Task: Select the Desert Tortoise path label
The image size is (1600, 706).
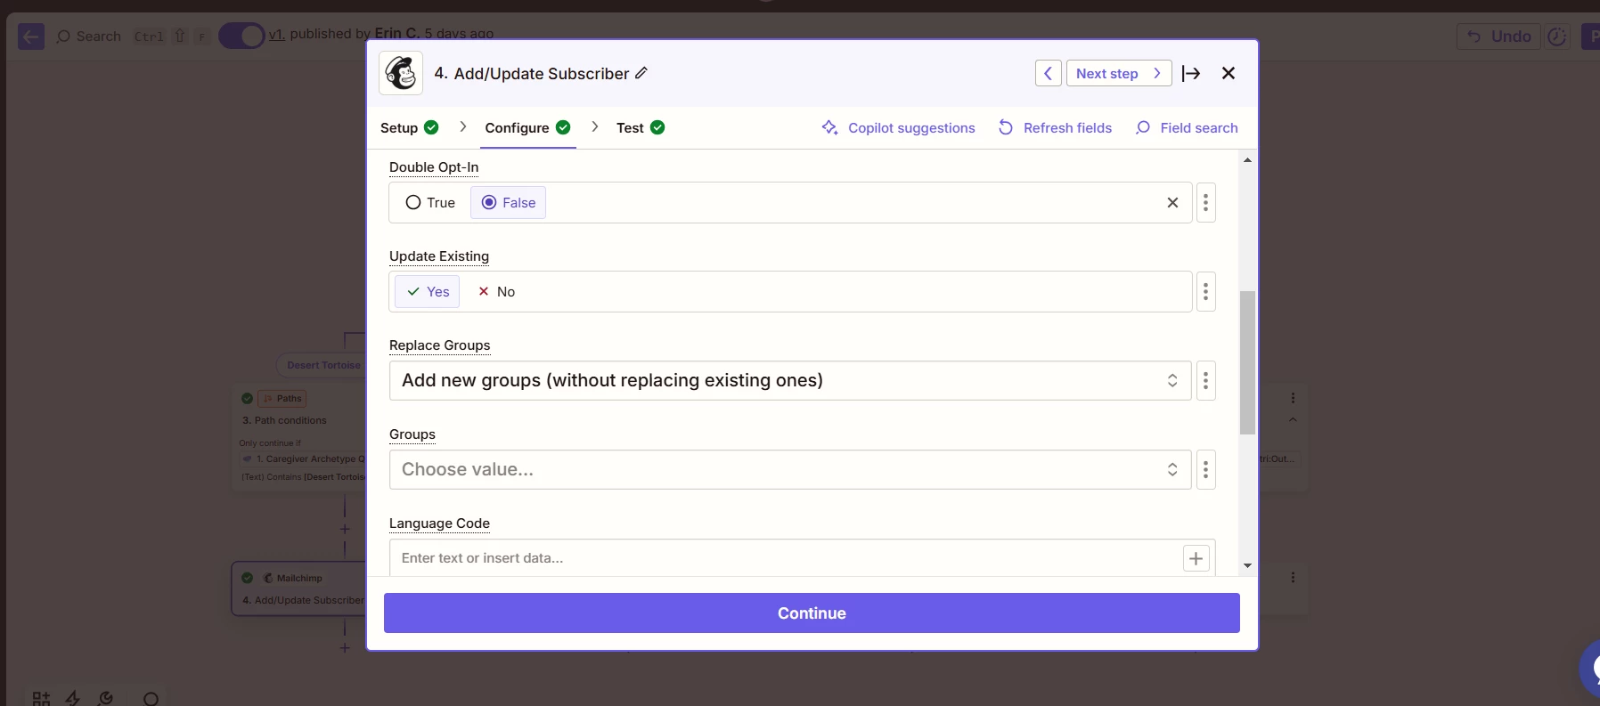Action: pyautogui.click(x=323, y=365)
